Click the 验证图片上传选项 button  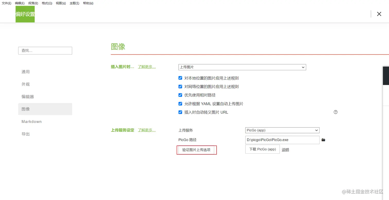[x=196, y=150]
